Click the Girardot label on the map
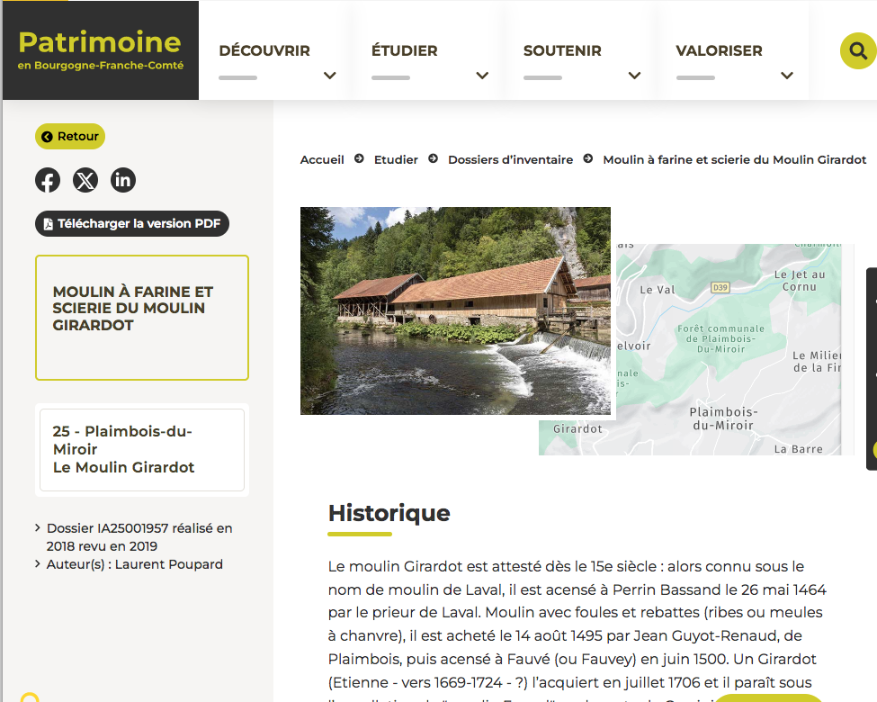 click(x=577, y=428)
